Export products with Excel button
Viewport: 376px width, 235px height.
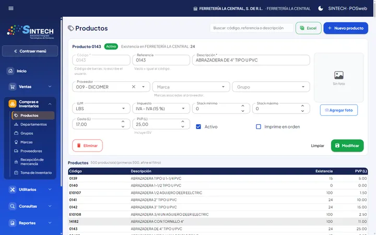tap(309, 28)
